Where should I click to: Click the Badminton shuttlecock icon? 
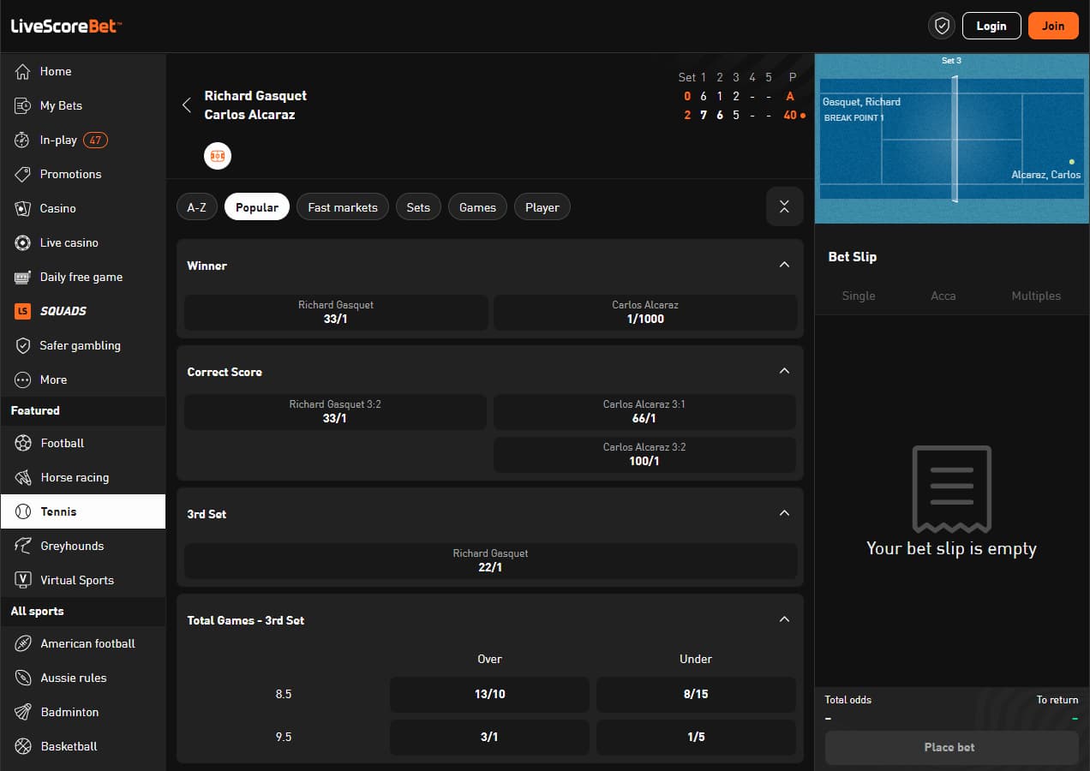pyautogui.click(x=23, y=712)
